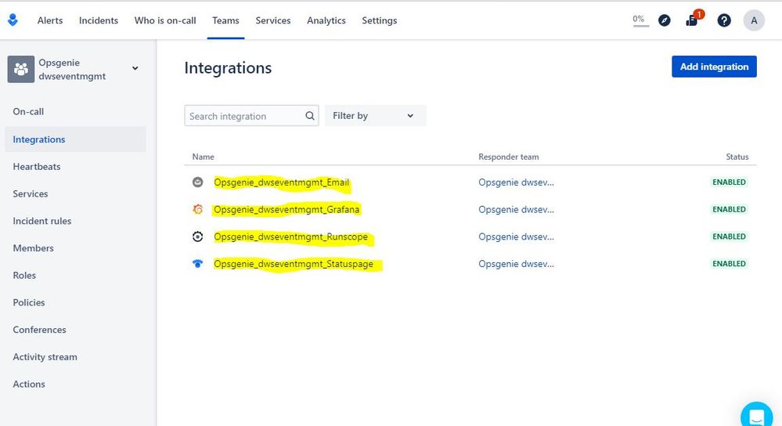Click the Opsgenie dwseventmgmt team name
The height and width of the screenshot is (426, 782).
pos(72,70)
